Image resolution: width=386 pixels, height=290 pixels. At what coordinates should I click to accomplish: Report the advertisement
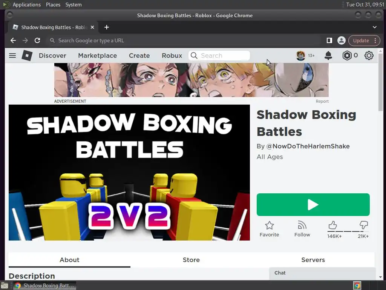coord(322,101)
